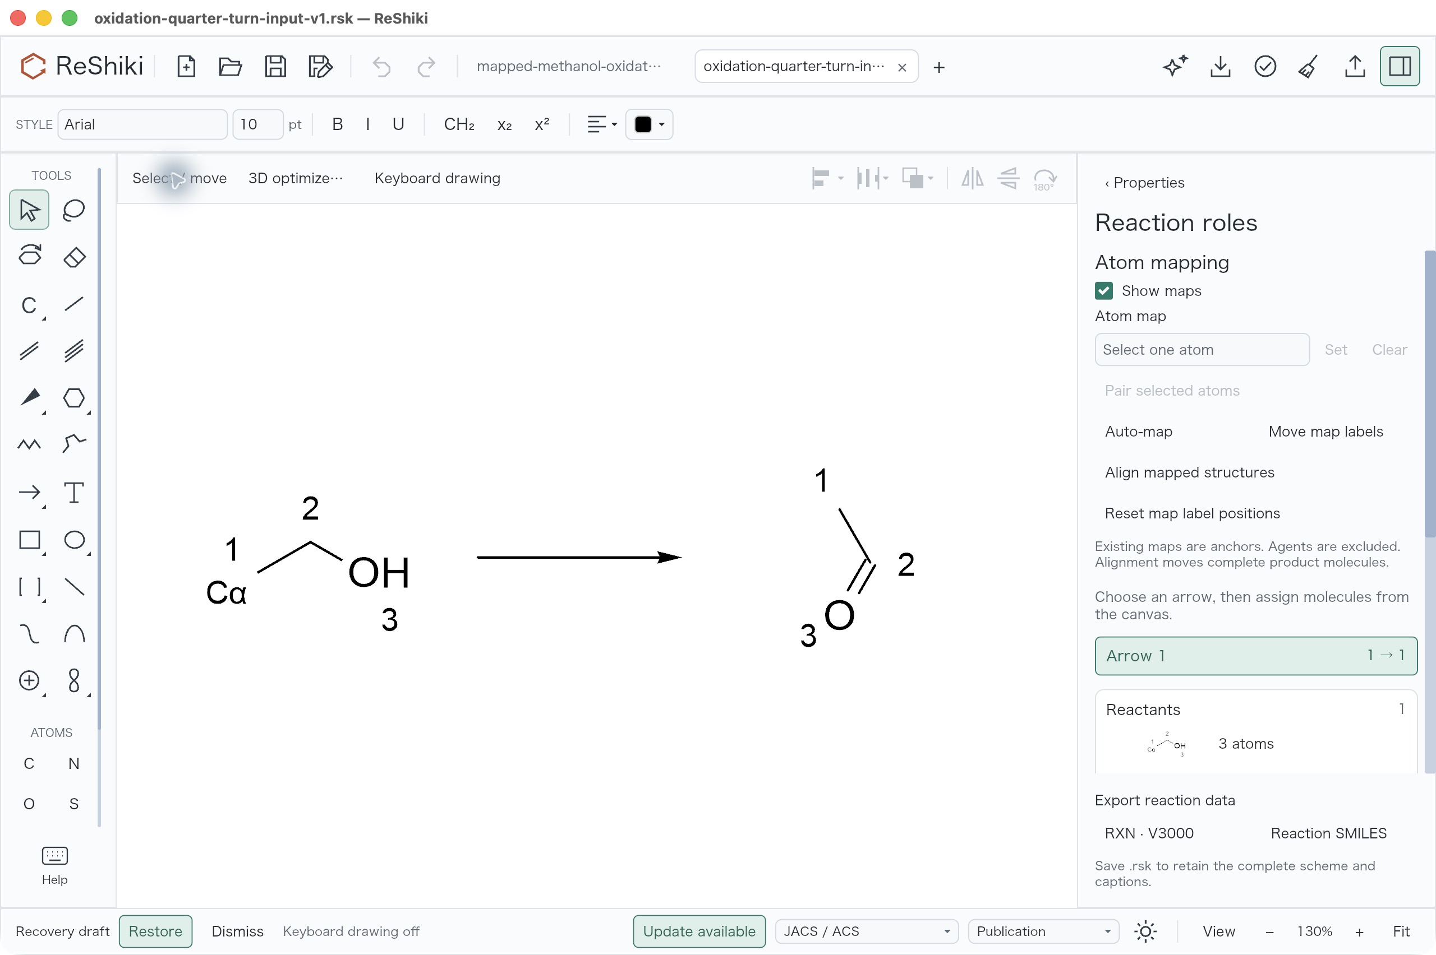Viewport: 1436px width, 955px height.
Task: Select the wedge bond tool
Action: click(29, 398)
